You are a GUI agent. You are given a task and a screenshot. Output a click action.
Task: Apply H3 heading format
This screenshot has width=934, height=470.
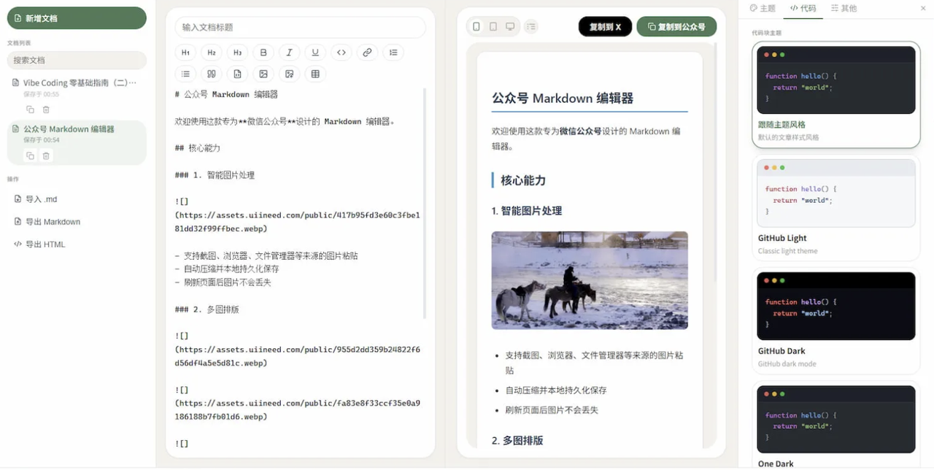pos(237,53)
